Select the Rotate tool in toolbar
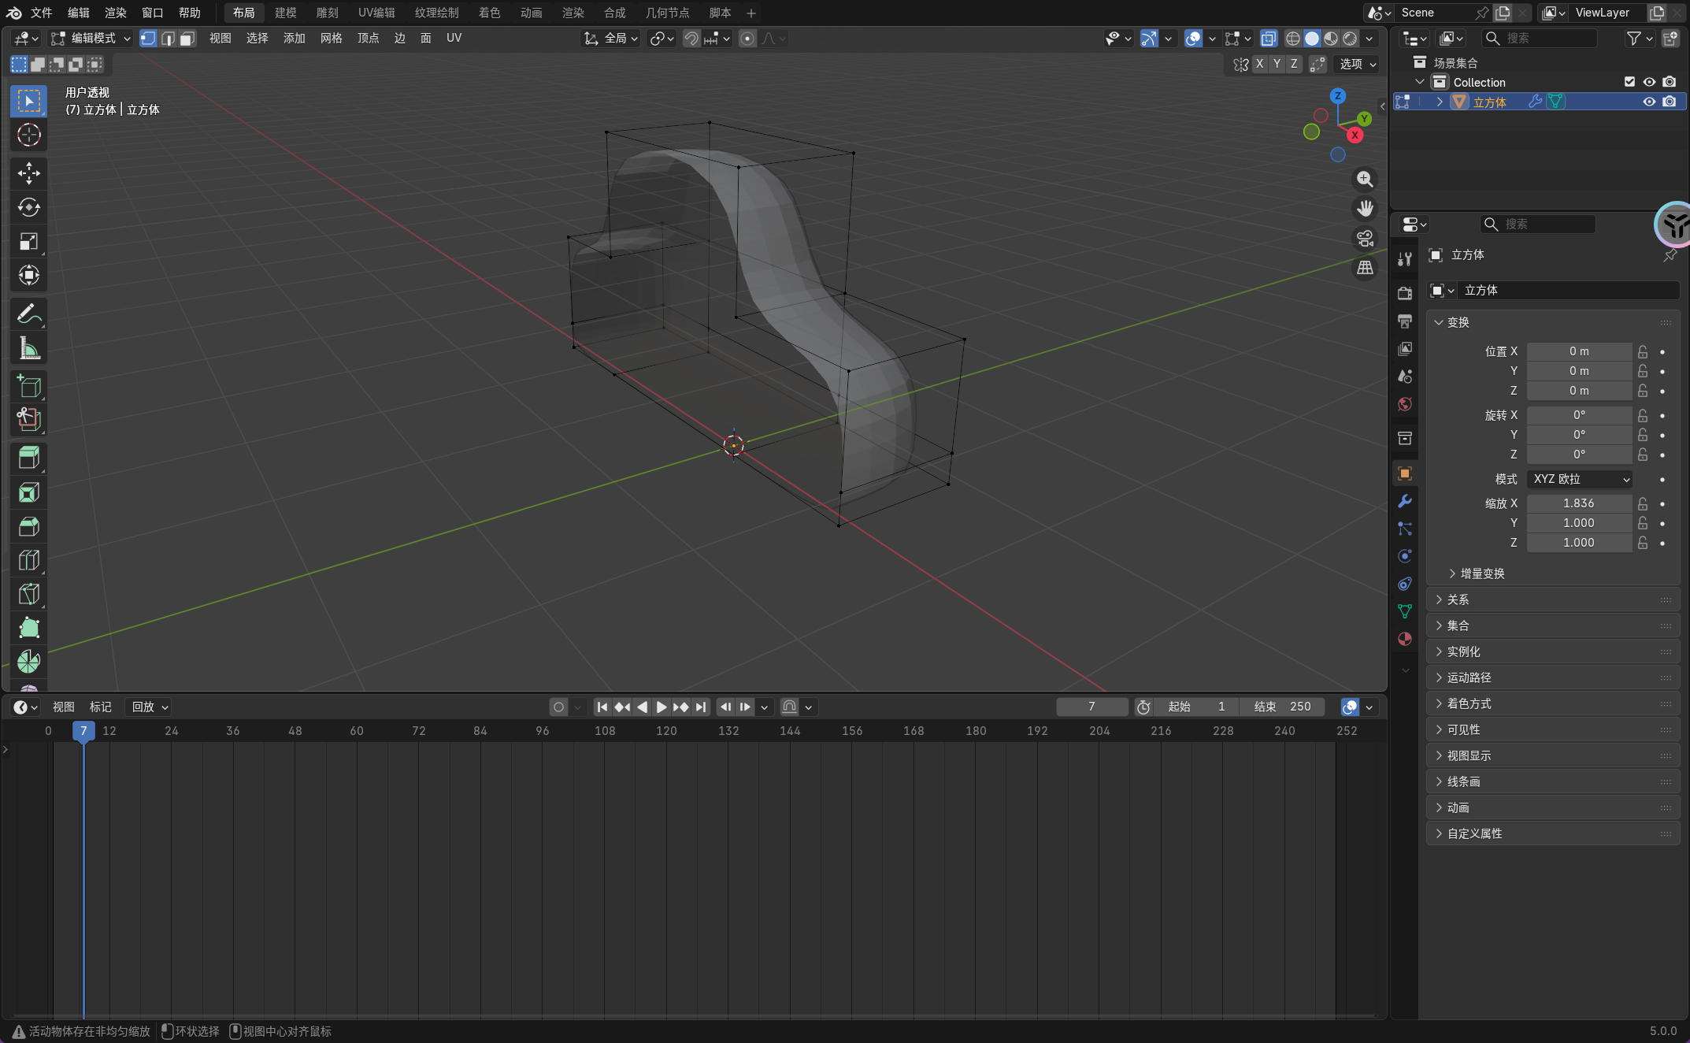The height and width of the screenshot is (1043, 1690). [x=29, y=207]
